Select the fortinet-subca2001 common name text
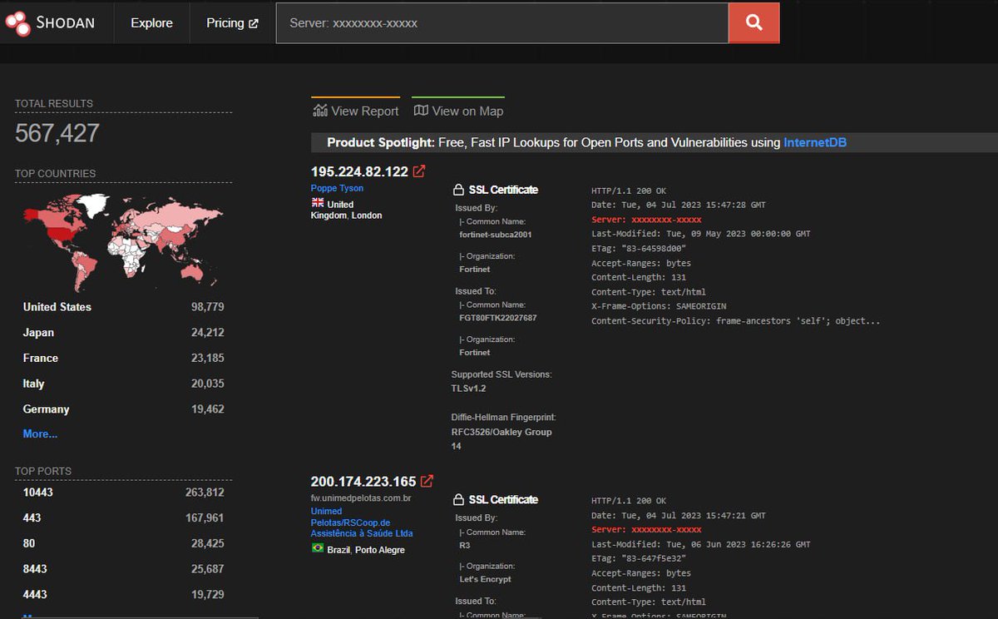 coord(496,235)
